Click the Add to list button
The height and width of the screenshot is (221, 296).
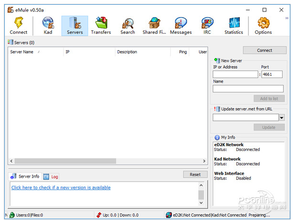point(269,99)
